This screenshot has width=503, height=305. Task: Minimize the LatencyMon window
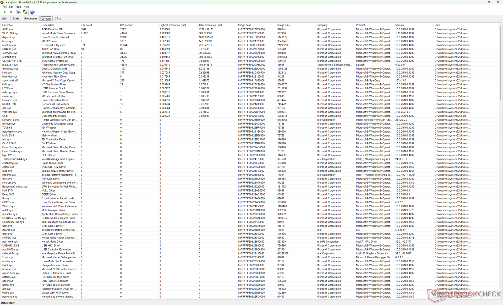480,2
